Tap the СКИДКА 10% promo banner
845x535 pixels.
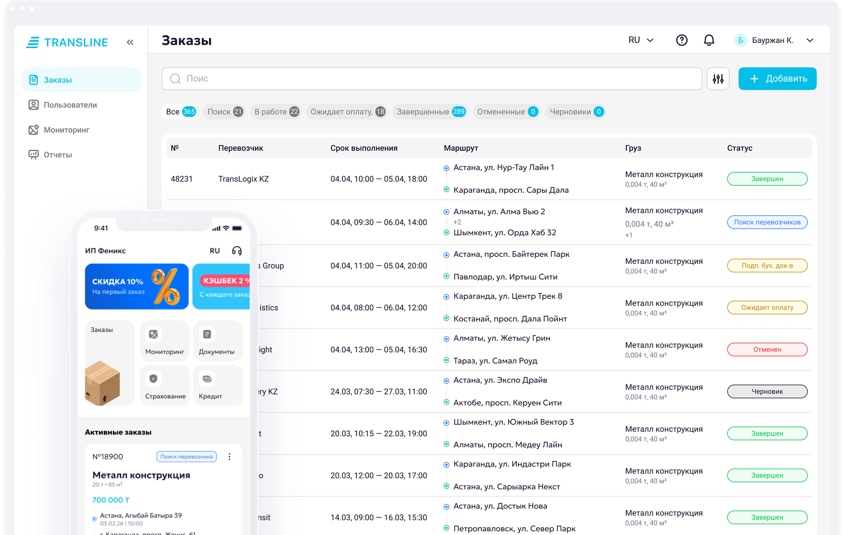(136, 286)
